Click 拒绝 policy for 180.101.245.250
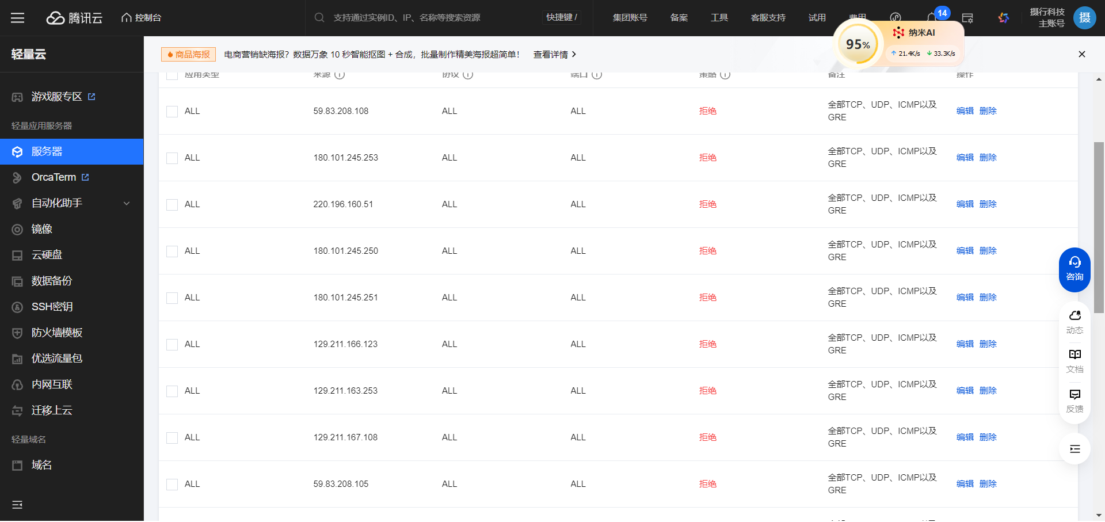This screenshot has width=1105, height=522. (x=707, y=251)
